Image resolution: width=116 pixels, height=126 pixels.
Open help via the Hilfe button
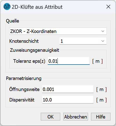coord(101,117)
